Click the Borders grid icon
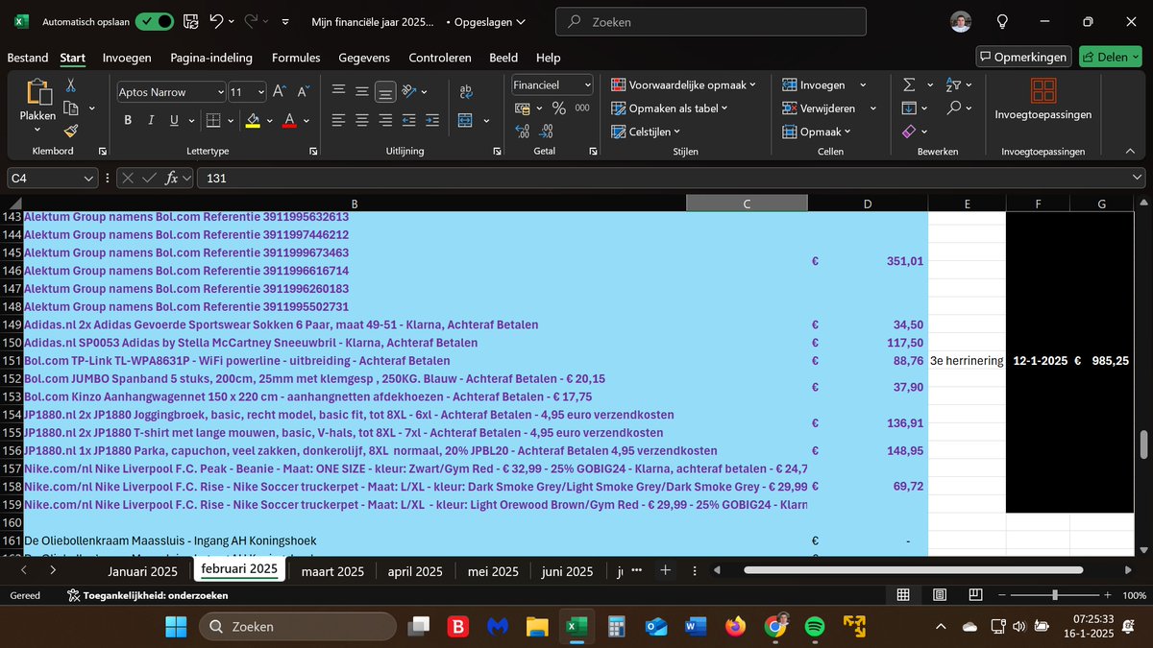Viewport: 1153px width, 648px height. 213,120
